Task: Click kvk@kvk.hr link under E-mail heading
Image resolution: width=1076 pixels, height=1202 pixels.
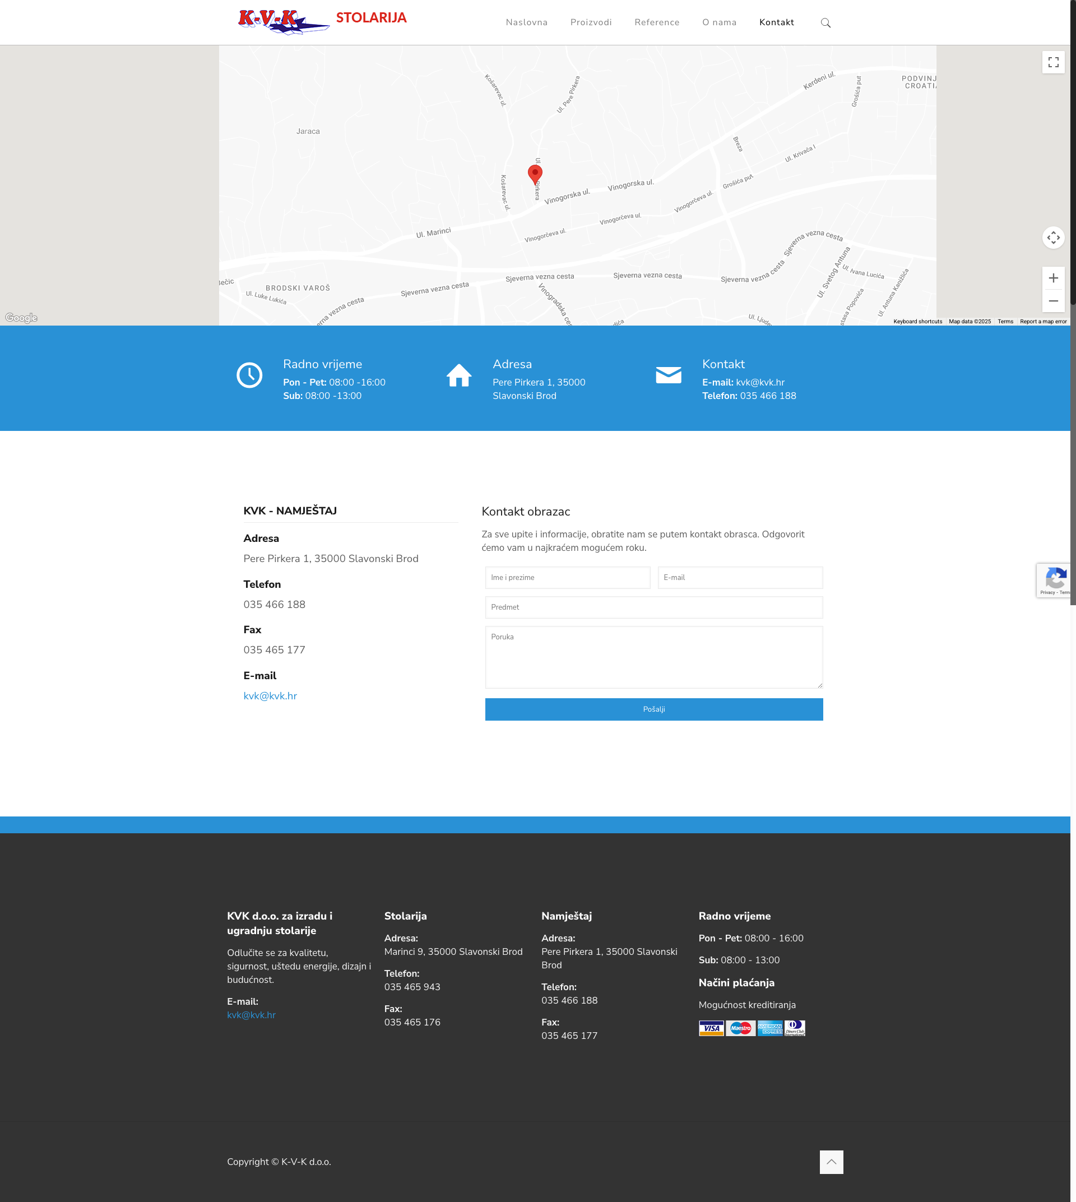Action: pyautogui.click(x=270, y=696)
